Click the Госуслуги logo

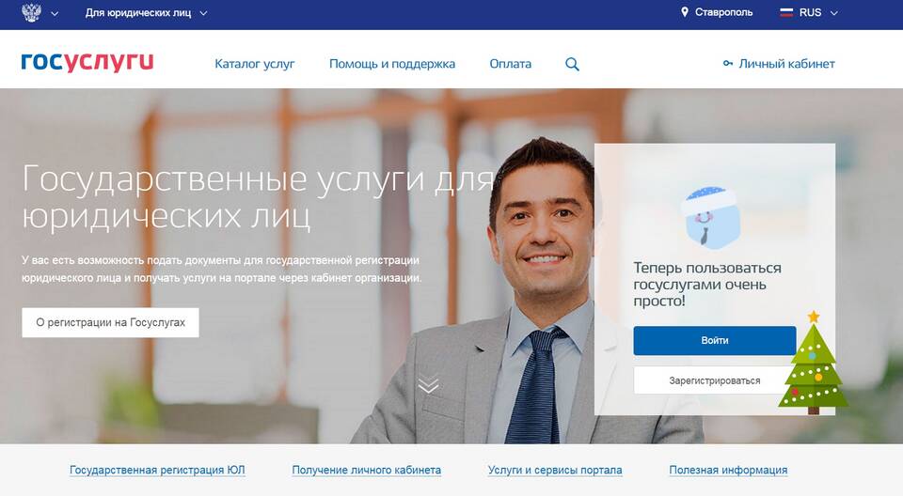coord(87,62)
